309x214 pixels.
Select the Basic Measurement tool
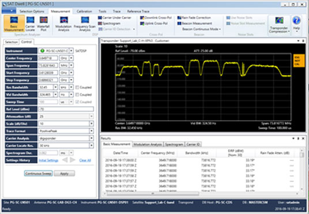coord(14,24)
